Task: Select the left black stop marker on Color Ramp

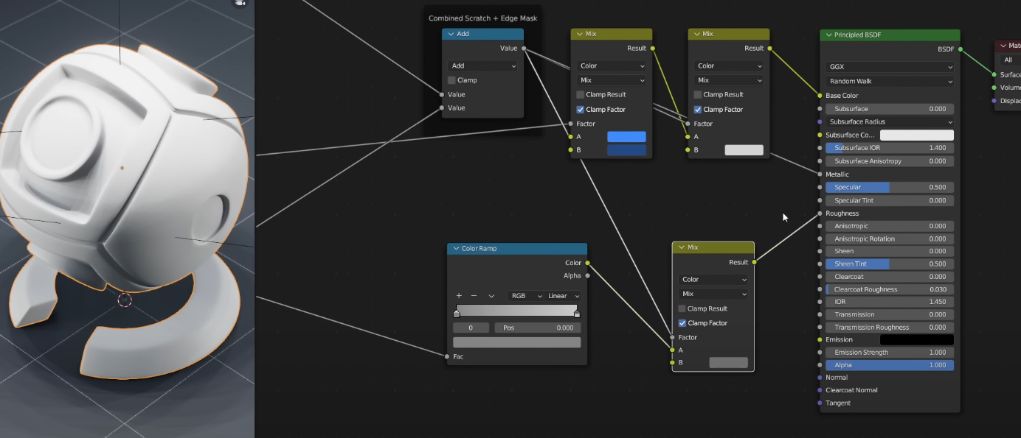Action: [457, 314]
